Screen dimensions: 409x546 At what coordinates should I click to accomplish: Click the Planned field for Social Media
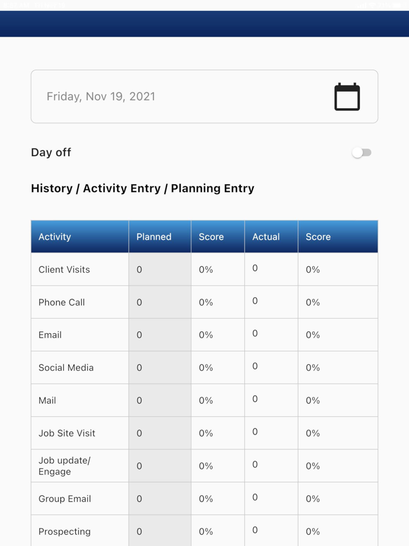[x=159, y=368]
